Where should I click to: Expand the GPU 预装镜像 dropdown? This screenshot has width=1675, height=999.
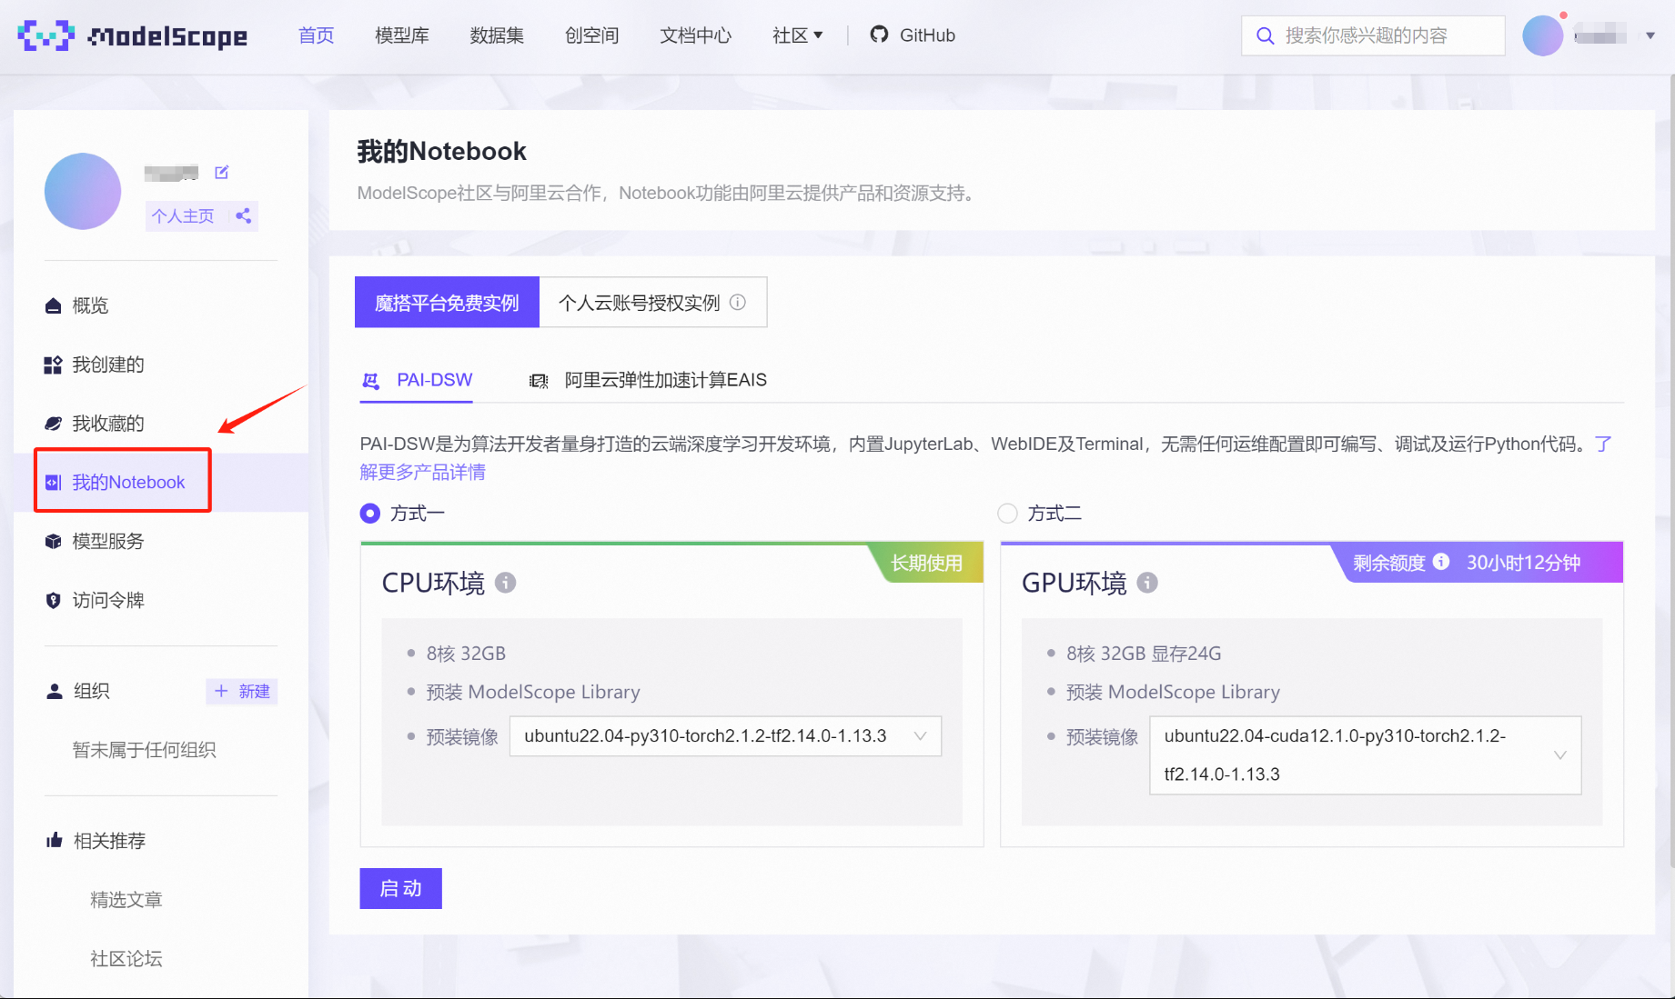coord(1365,755)
